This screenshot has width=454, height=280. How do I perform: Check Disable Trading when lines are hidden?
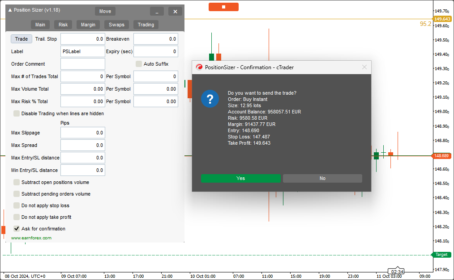point(17,113)
